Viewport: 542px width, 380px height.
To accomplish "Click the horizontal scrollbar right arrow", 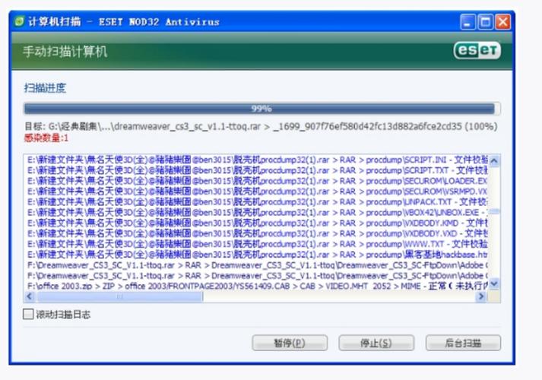I will pyautogui.click(x=483, y=297).
